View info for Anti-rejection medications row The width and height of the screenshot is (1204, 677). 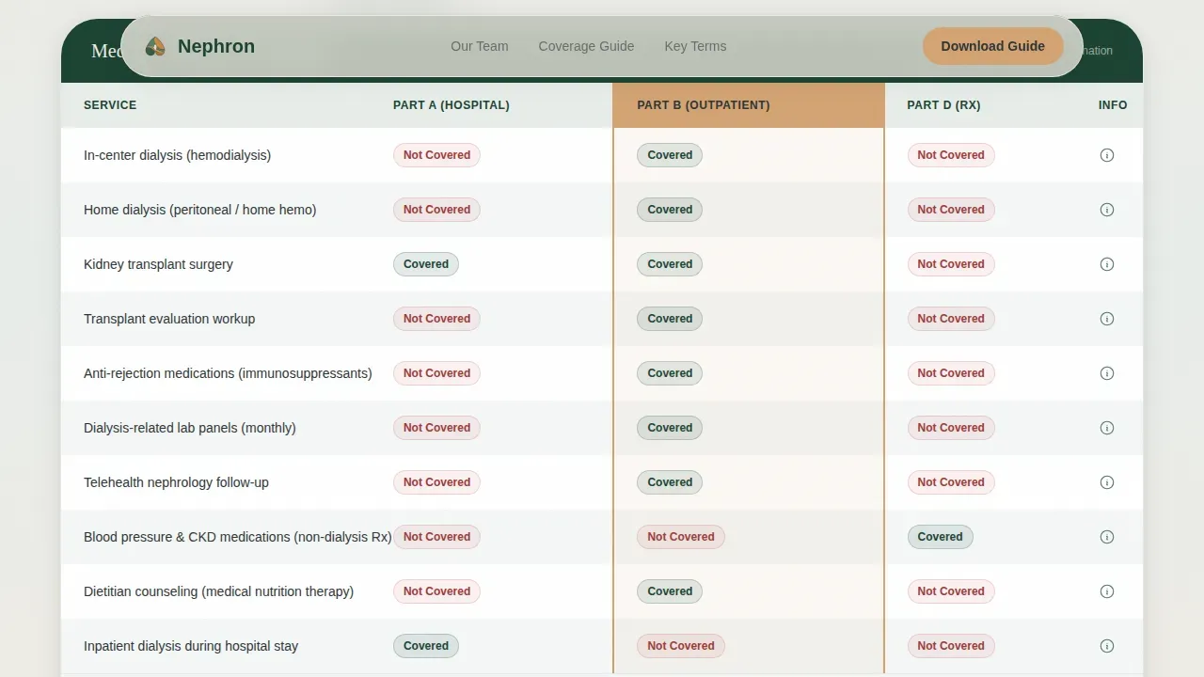[1107, 373]
